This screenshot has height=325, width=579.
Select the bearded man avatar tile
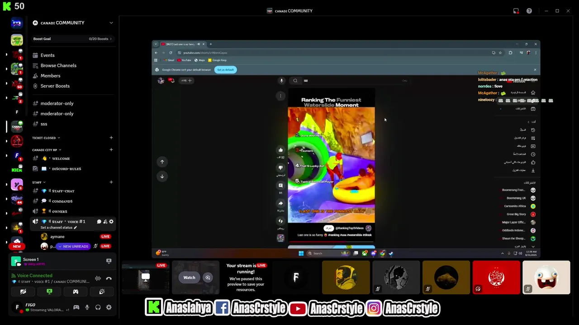346,278
